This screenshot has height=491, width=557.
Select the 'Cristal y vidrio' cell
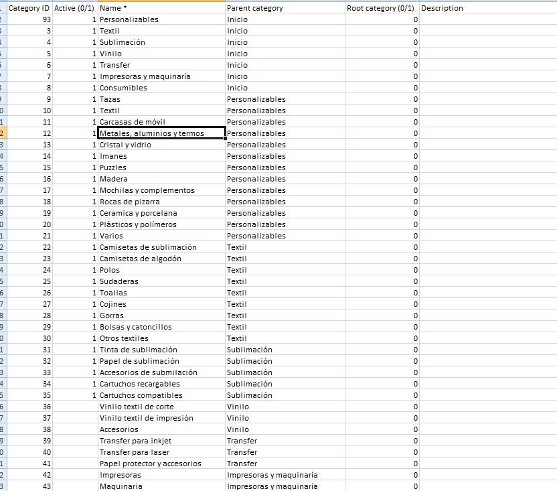[161, 144]
